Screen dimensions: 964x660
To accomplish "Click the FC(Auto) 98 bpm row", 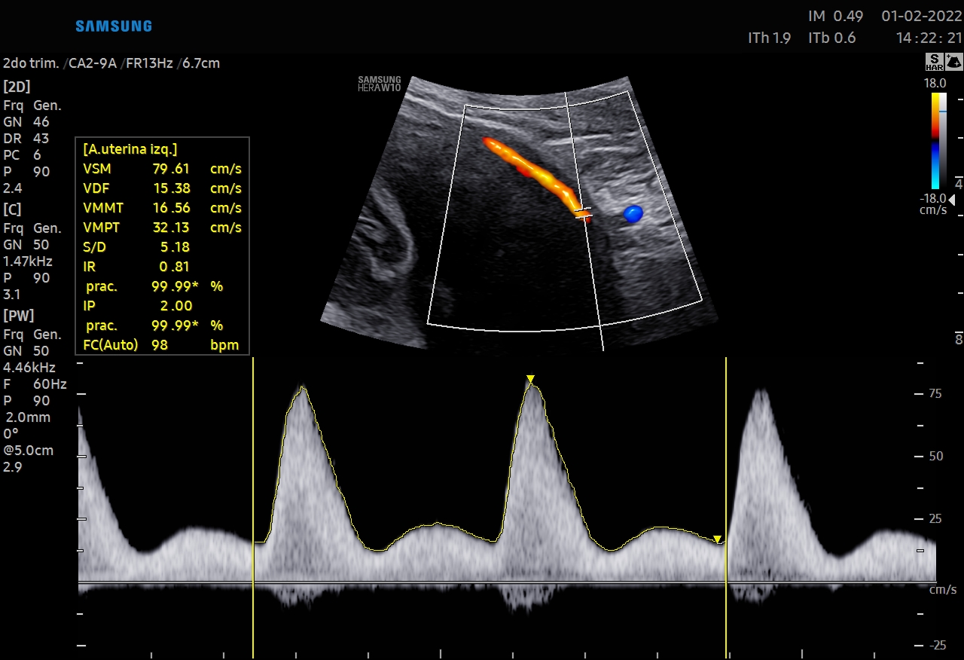I will click(162, 345).
